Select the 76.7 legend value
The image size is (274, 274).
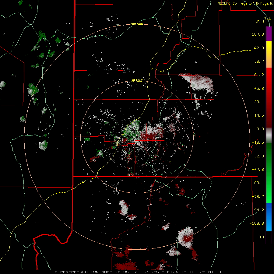point(259,61)
